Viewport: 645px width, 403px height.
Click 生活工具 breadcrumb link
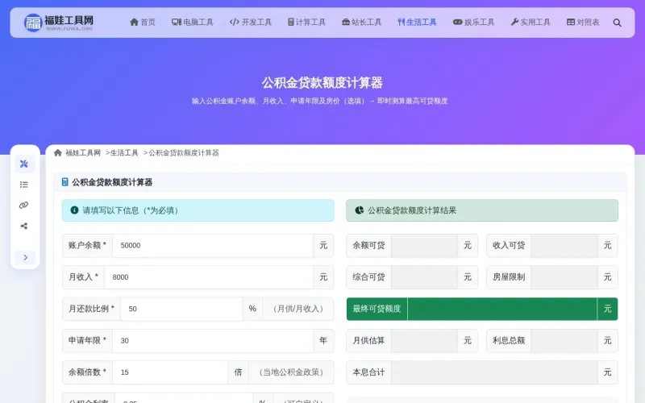pyautogui.click(x=124, y=152)
